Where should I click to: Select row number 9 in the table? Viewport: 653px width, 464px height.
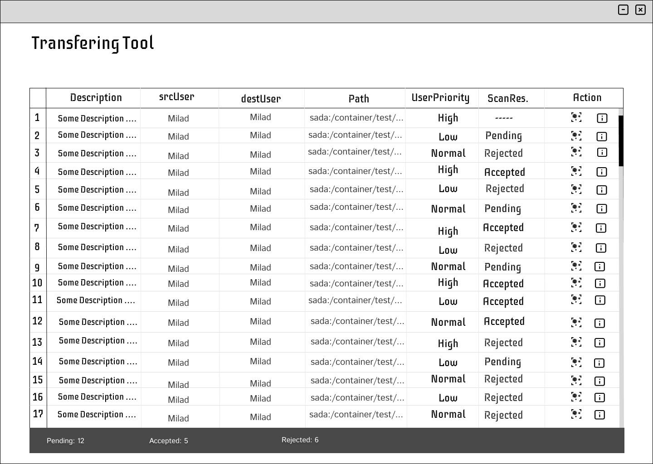coord(37,267)
